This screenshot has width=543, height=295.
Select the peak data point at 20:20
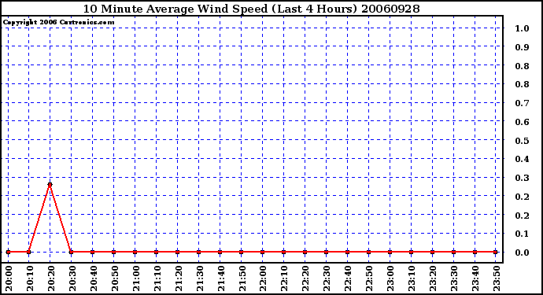click(50, 185)
